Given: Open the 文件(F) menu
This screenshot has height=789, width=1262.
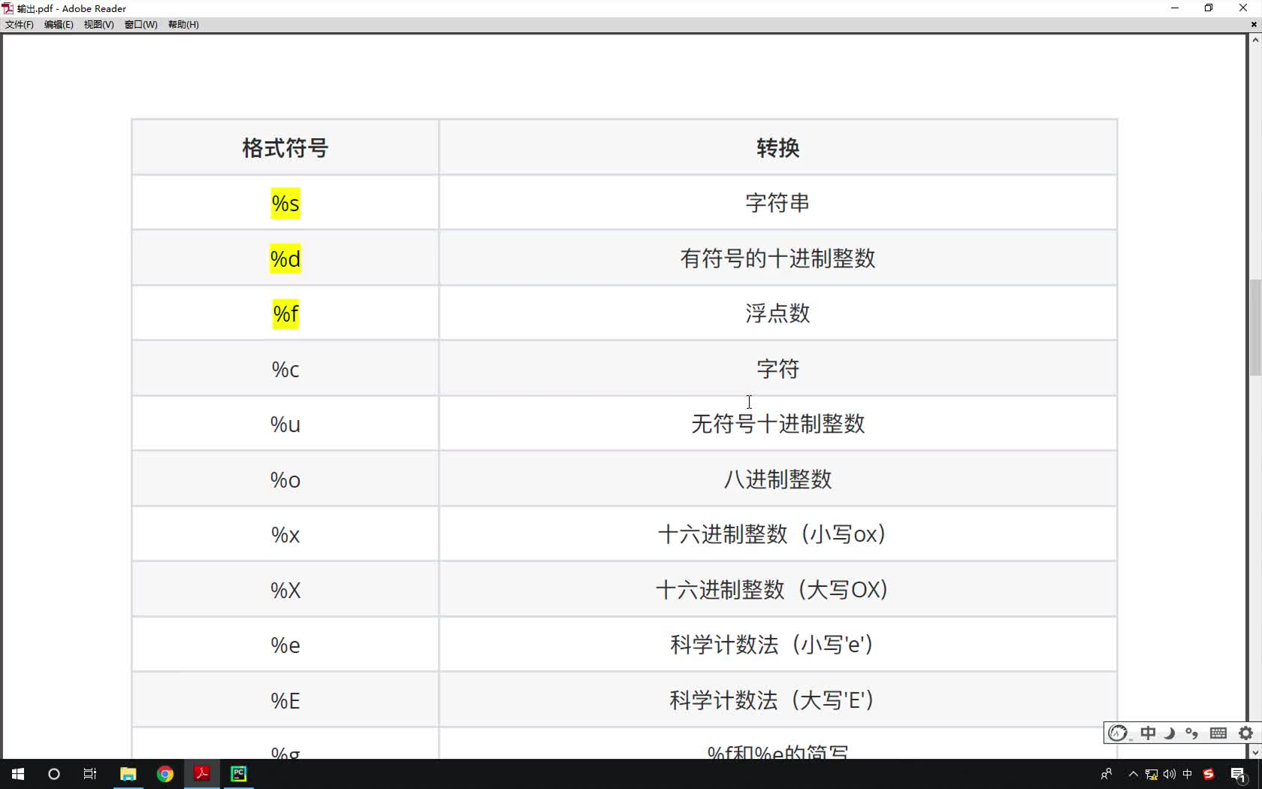Looking at the screenshot, I should (20, 25).
